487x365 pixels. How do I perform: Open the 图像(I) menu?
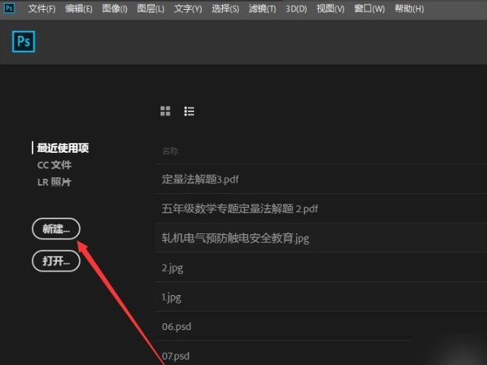(x=115, y=8)
